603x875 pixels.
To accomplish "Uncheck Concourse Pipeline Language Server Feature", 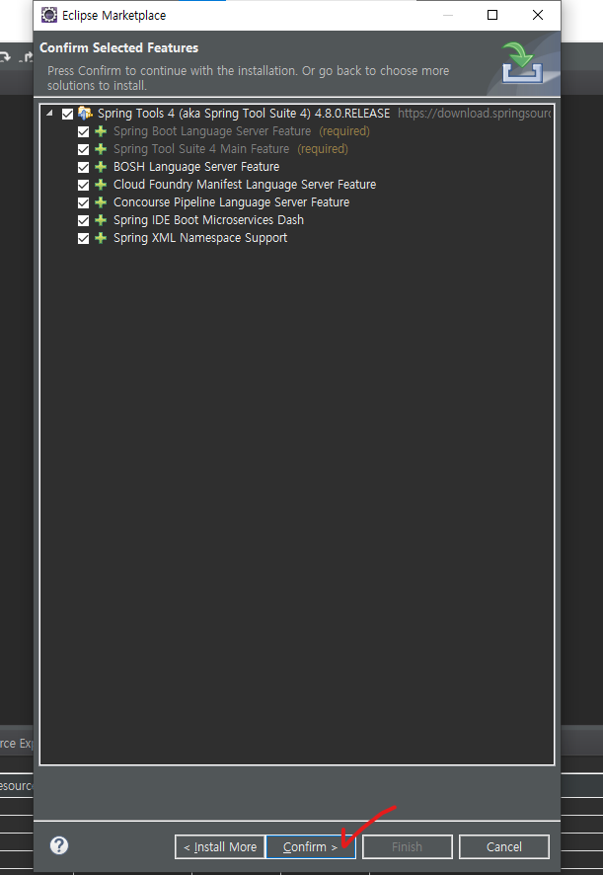I will click(83, 202).
